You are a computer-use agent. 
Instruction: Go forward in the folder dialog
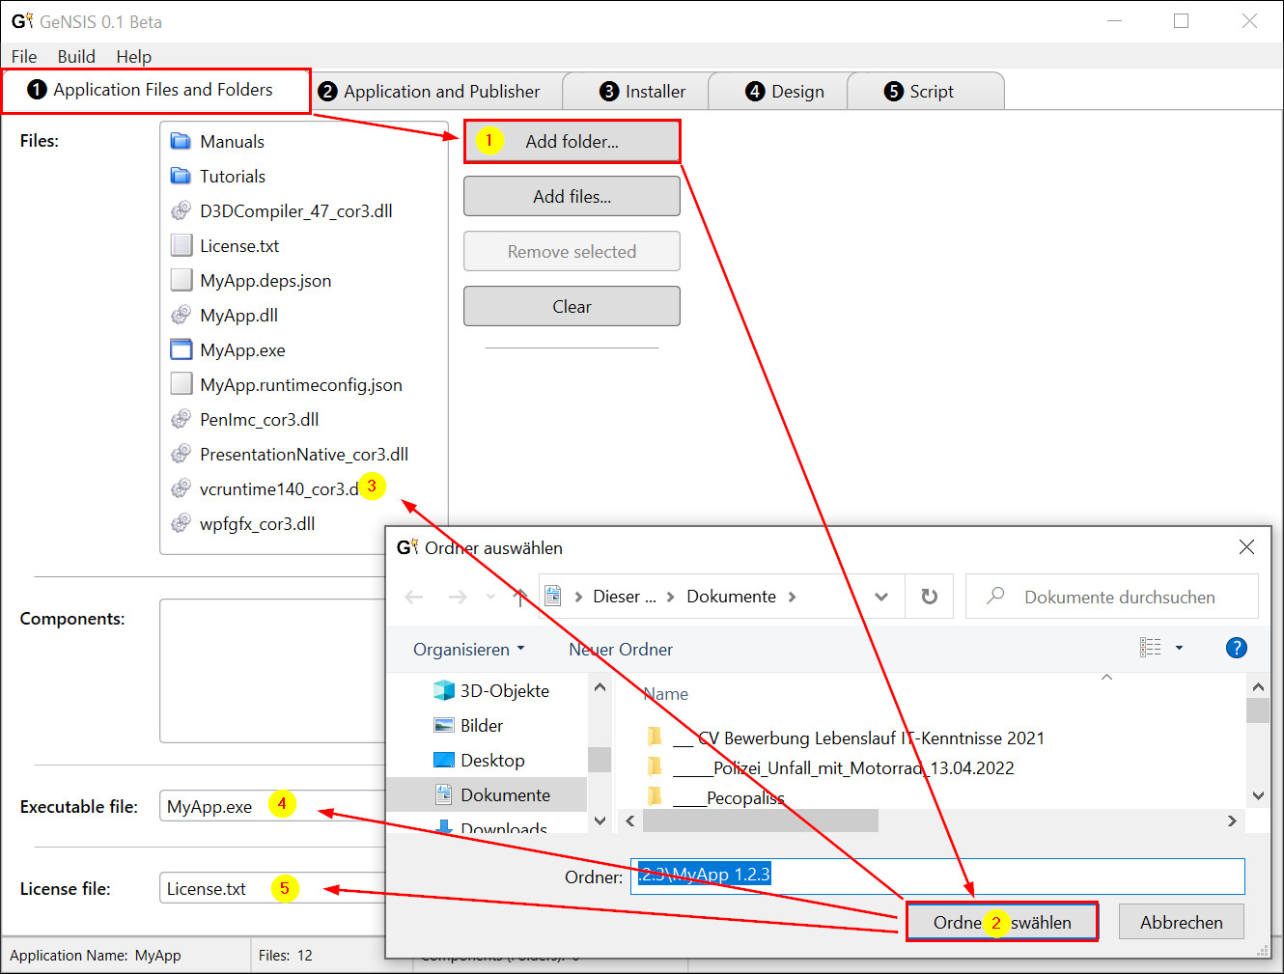tap(458, 598)
